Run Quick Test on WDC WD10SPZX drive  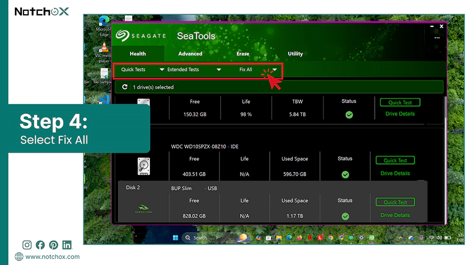tap(395, 160)
